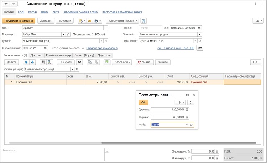Image resolution: width=267 pixels, height=163 pixels.
Task: Open the Організація record with open icon
Action: (x=199, y=41)
